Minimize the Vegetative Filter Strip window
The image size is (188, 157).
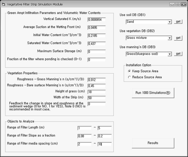pyautogui.click(x=172, y=4)
